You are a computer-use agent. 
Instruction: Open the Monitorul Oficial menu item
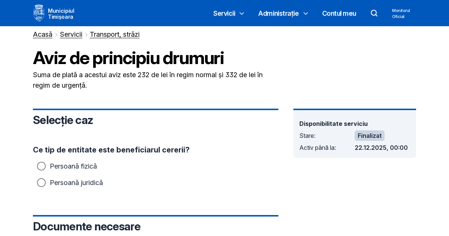[x=401, y=13]
